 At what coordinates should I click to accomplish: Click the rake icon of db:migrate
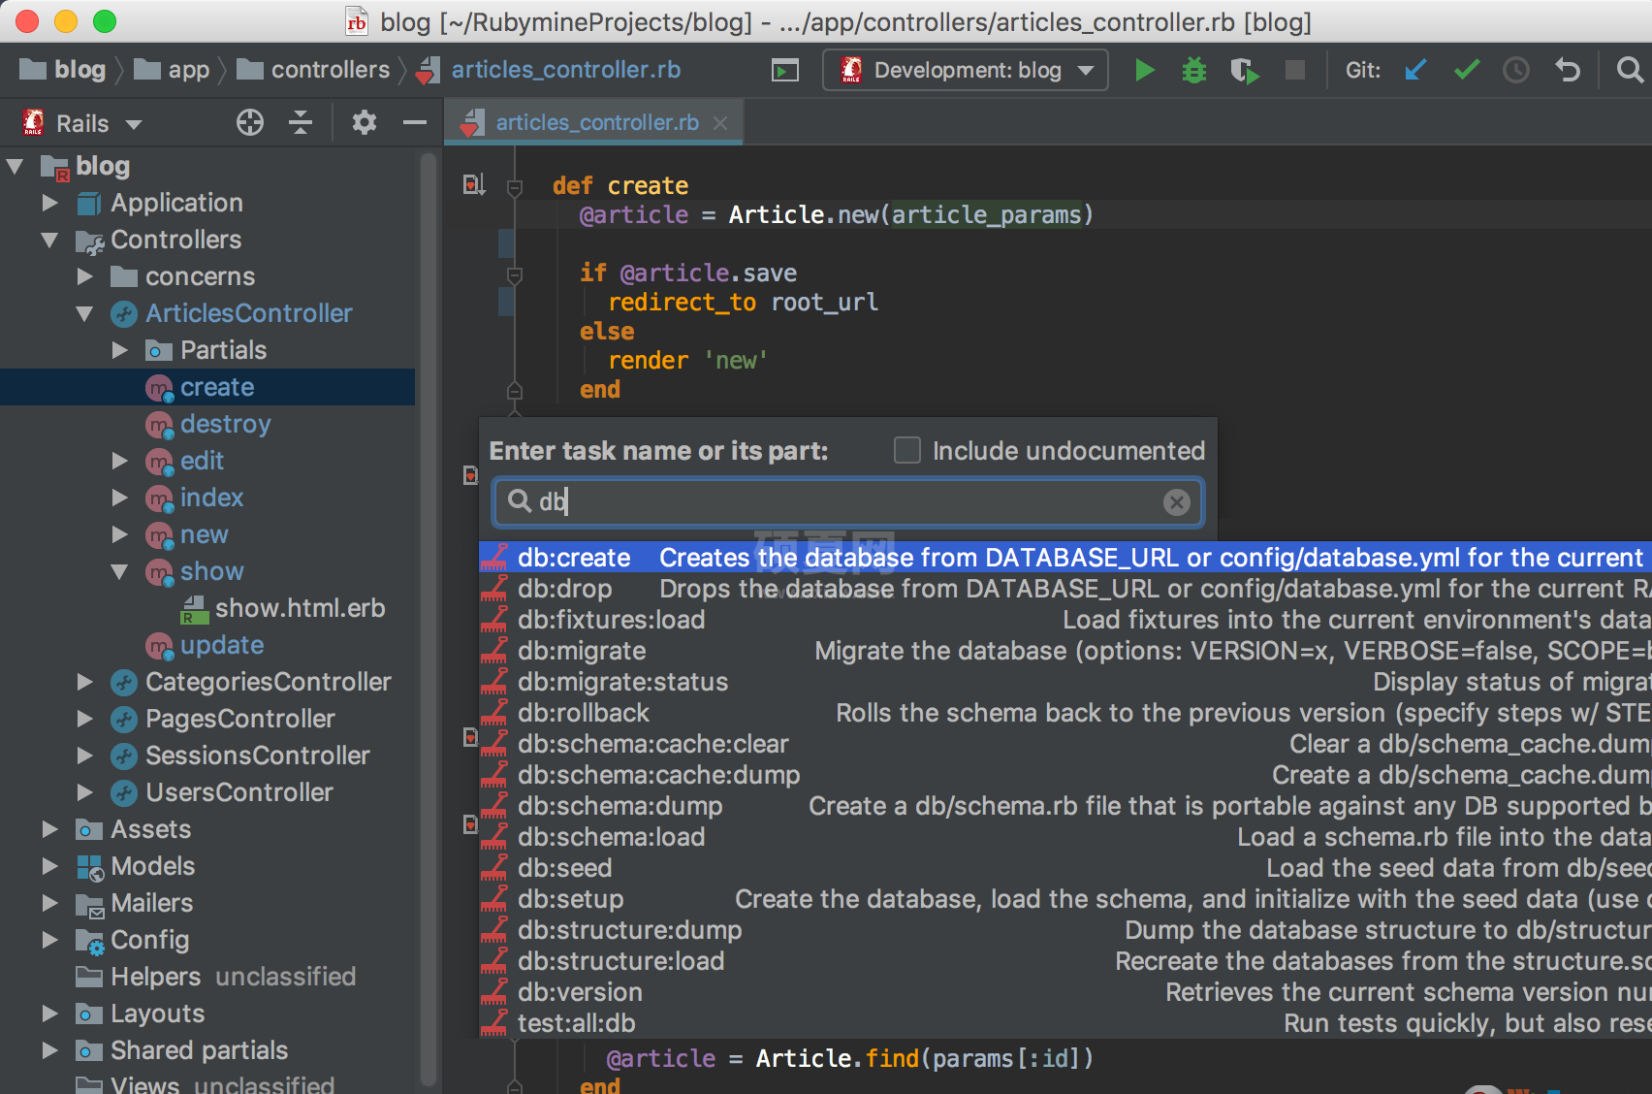click(x=494, y=651)
